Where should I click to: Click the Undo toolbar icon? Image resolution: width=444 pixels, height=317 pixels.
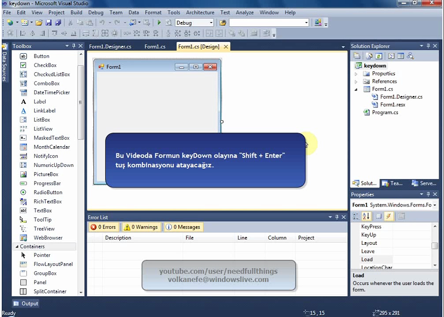tap(102, 22)
